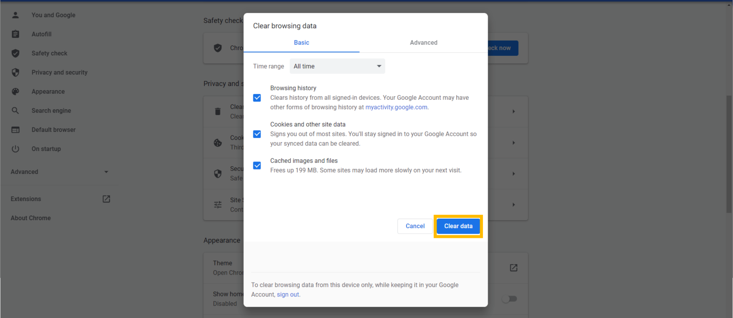
Task: Click the Time range label
Action: (x=268, y=66)
